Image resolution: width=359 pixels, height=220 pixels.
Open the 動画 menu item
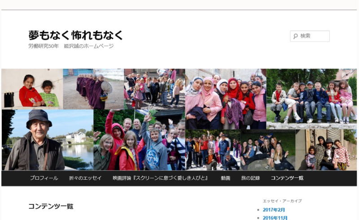click(226, 178)
